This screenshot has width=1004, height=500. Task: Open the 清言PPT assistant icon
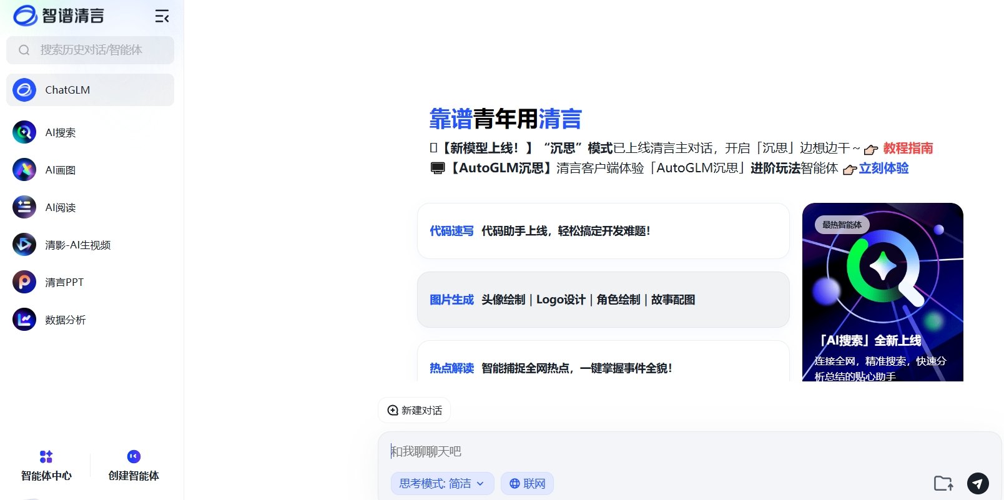[24, 282]
